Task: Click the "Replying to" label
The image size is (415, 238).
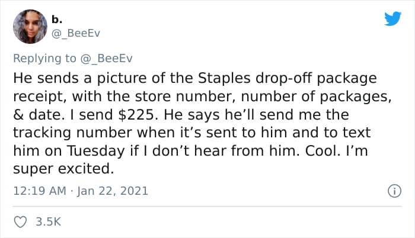Action: (x=45, y=58)
